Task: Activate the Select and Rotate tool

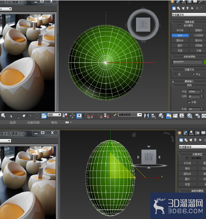Action: (x=37, y=115)
